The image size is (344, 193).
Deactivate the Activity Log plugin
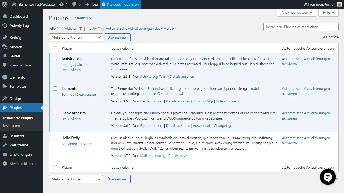pos(71,70)
